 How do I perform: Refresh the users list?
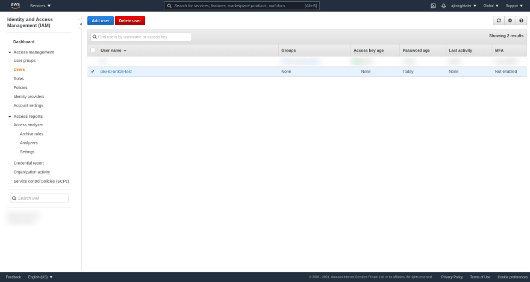click(499, 20)
